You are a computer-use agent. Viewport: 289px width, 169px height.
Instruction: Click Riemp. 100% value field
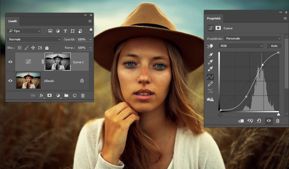coord(82,48)
